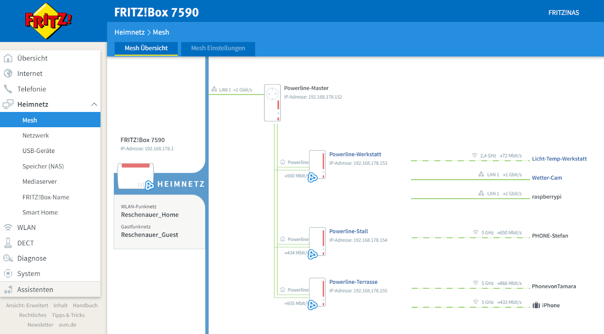Click the Powerline-Master device icon

click(272, 103)
